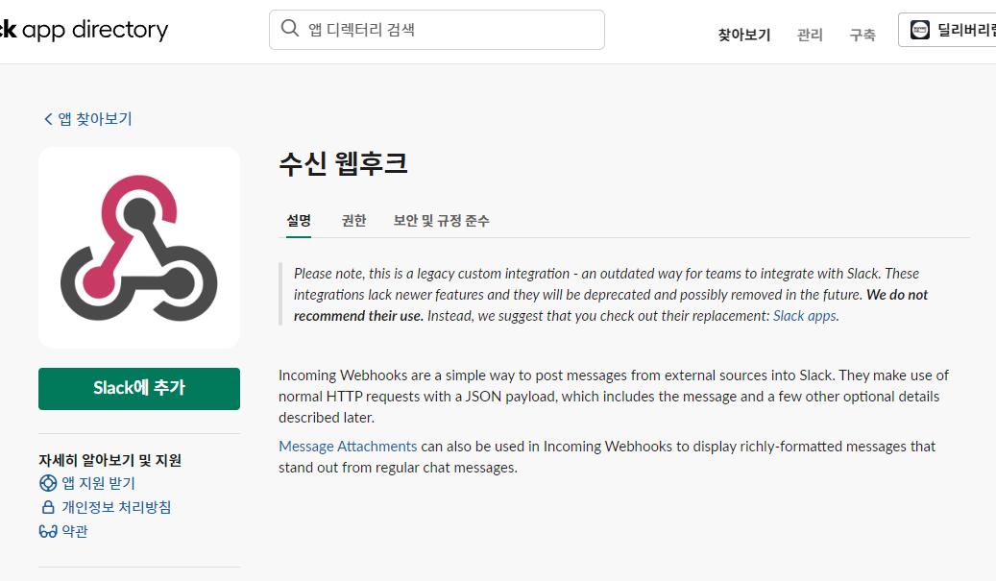Click the Slack app directory logo
This screenshot has width=996, height=581.
click(x=84, y=30)
